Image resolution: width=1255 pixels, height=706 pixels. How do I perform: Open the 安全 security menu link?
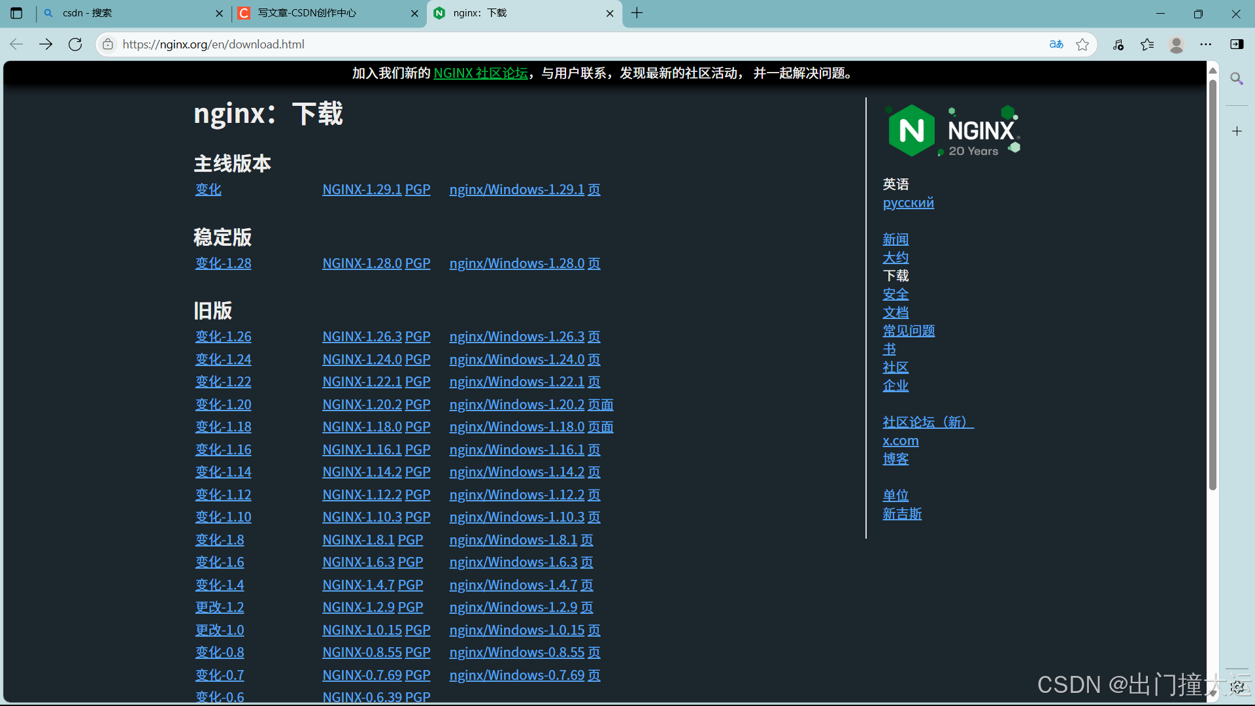coord(895,294)
